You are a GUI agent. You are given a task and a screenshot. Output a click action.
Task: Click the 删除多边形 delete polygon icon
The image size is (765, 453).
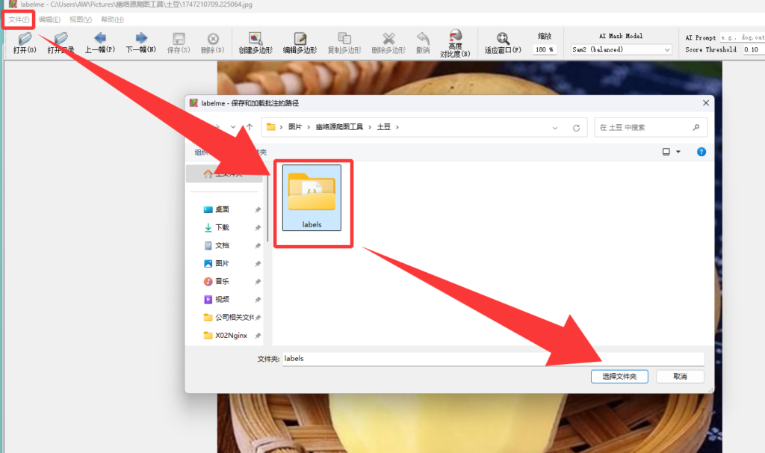388,43
